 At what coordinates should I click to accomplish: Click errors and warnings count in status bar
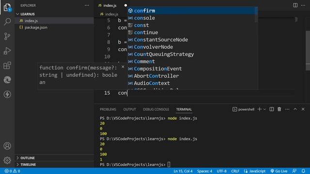(x=13, y=171)
